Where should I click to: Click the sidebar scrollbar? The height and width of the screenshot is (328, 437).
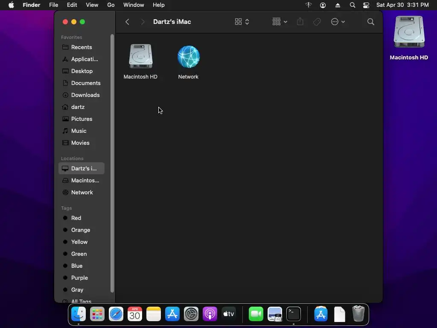[112, 163]
